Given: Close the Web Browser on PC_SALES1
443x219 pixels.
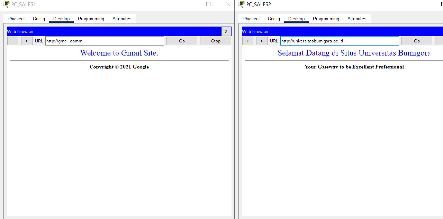Looking at the screenshot, I should [x=226, y=31].
